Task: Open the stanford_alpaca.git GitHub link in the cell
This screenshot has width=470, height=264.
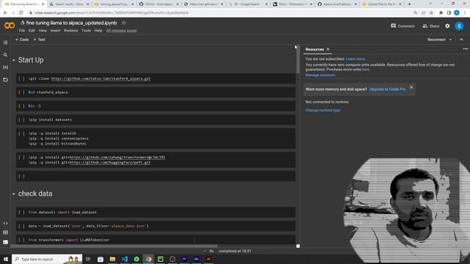Action: (101, 78)
